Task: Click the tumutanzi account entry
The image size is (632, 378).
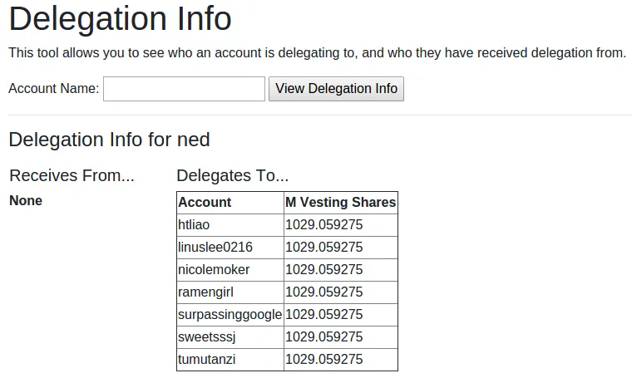Action: coord(207,360)
